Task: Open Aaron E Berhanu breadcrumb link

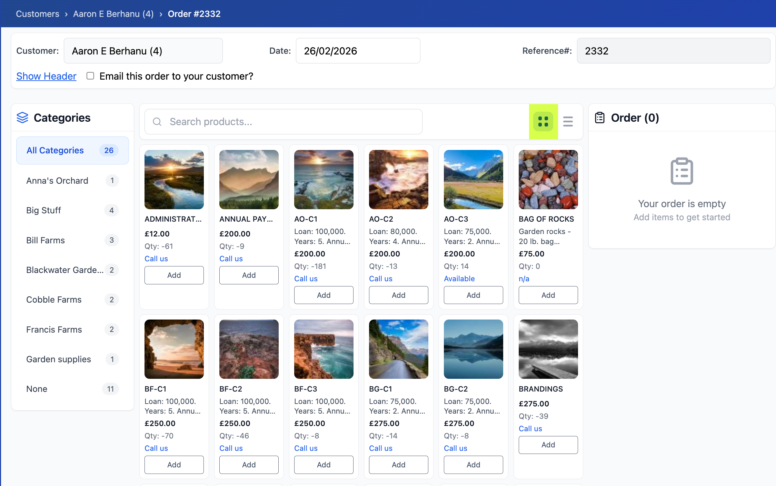Action: point(113,14)
